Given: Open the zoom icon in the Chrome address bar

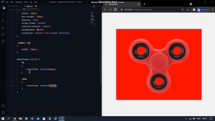Looking at the screenshot, I should click(182, 10).
